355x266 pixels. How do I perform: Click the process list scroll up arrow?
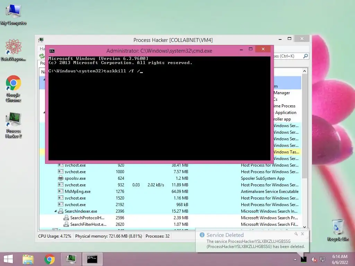tap(304, 71)
